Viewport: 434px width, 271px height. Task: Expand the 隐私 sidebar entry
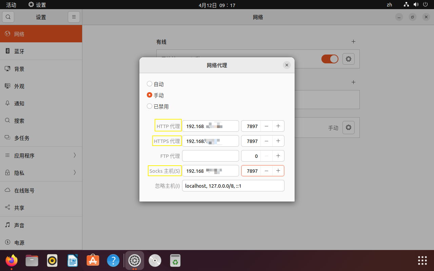[41, 173]
